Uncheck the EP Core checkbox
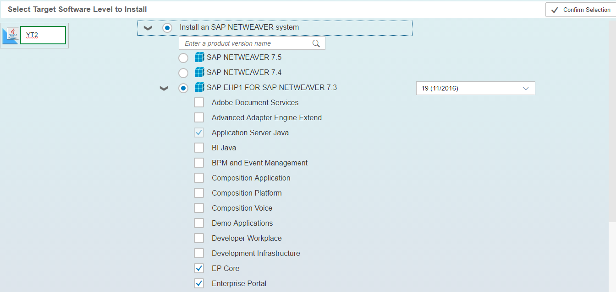 199,269
